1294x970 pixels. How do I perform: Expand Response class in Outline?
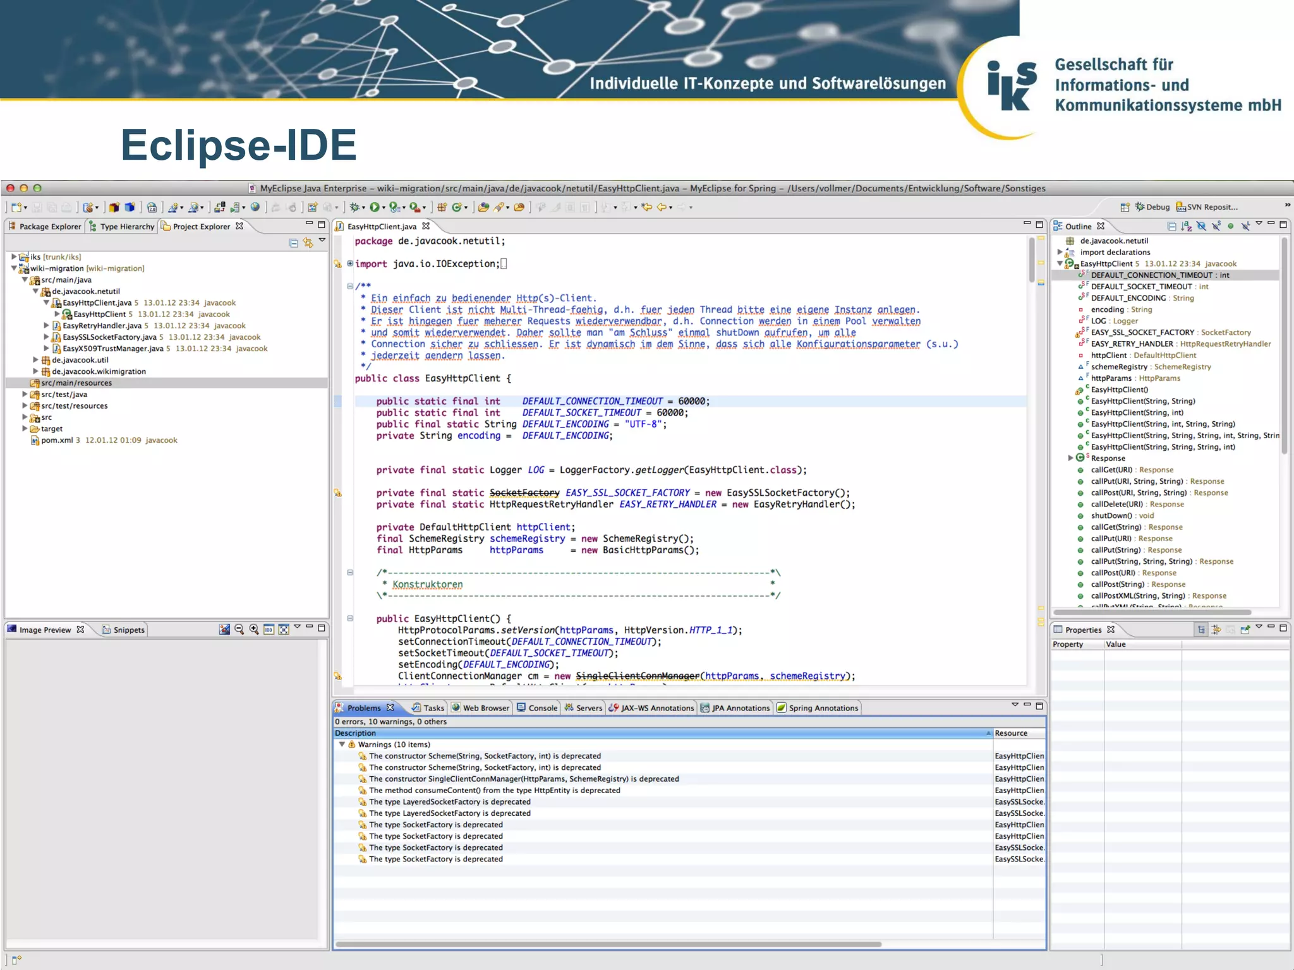[1070, 458]
